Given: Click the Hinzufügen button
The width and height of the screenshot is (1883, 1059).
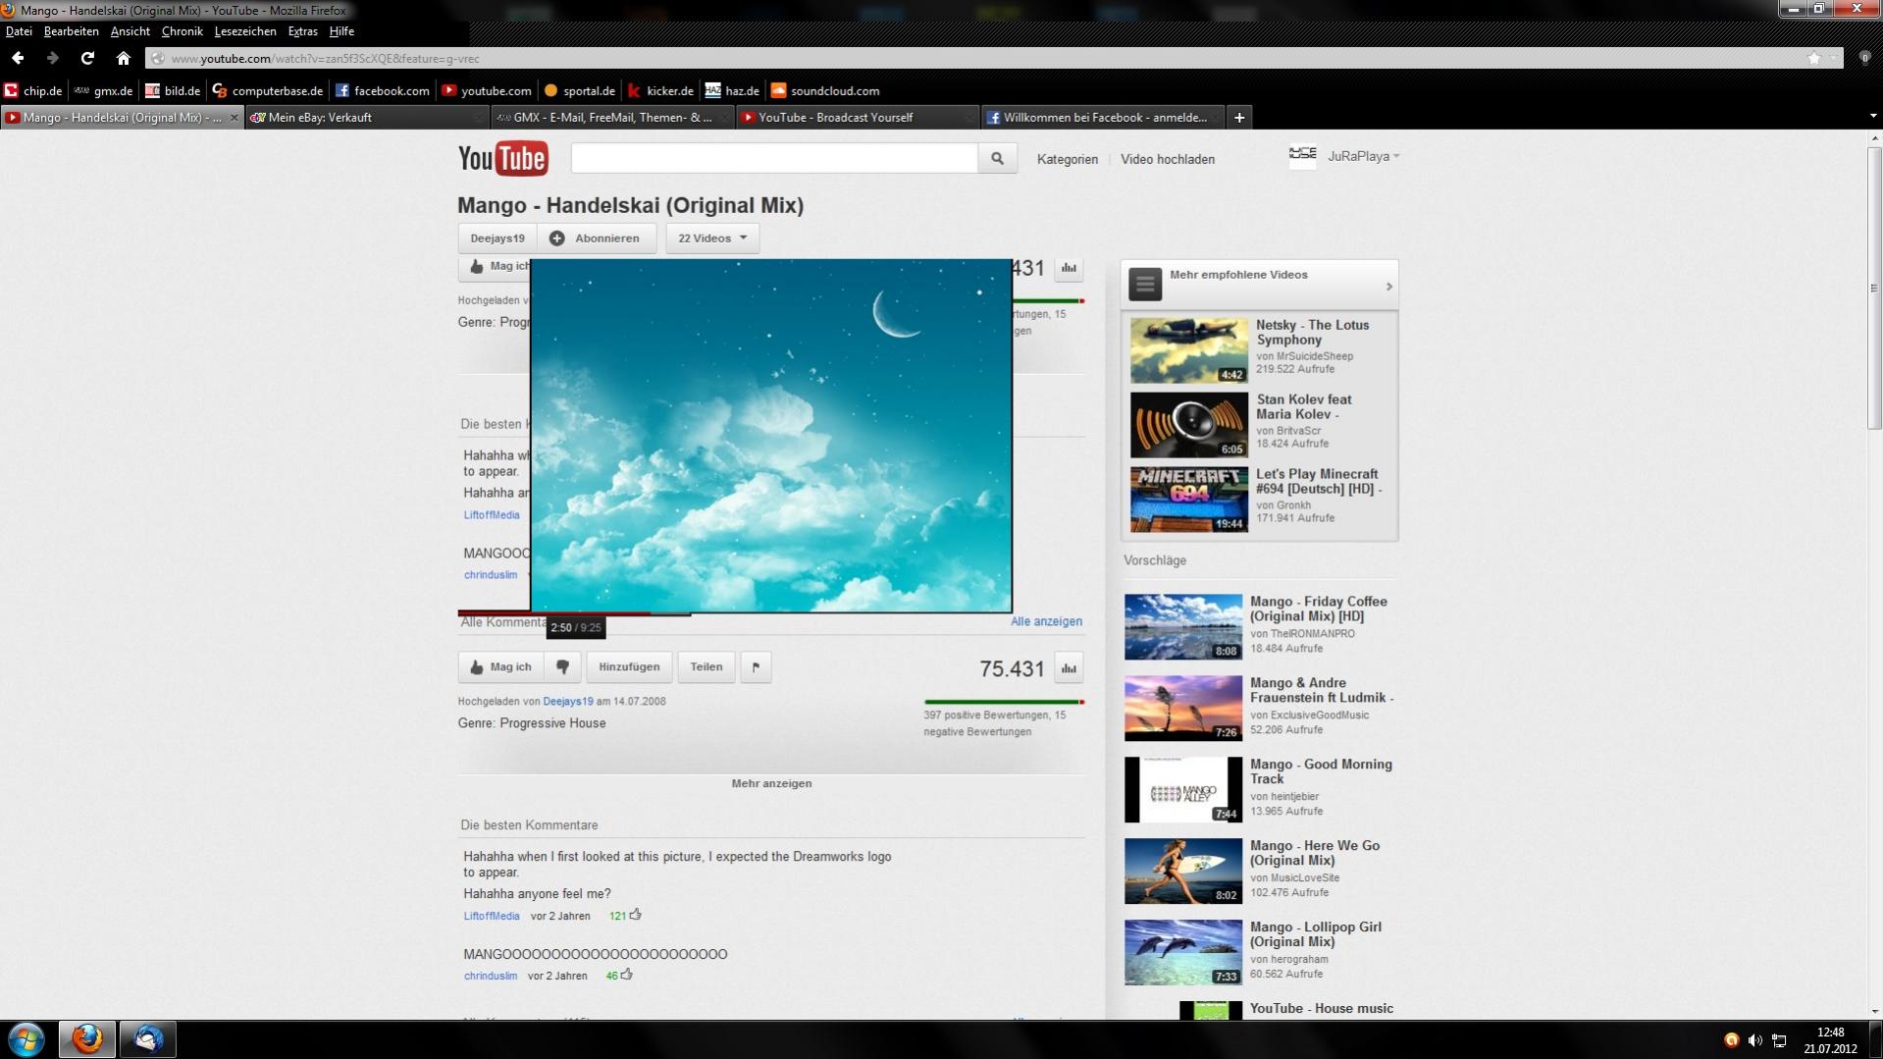Looking at the screenshot, I should 629,667.
